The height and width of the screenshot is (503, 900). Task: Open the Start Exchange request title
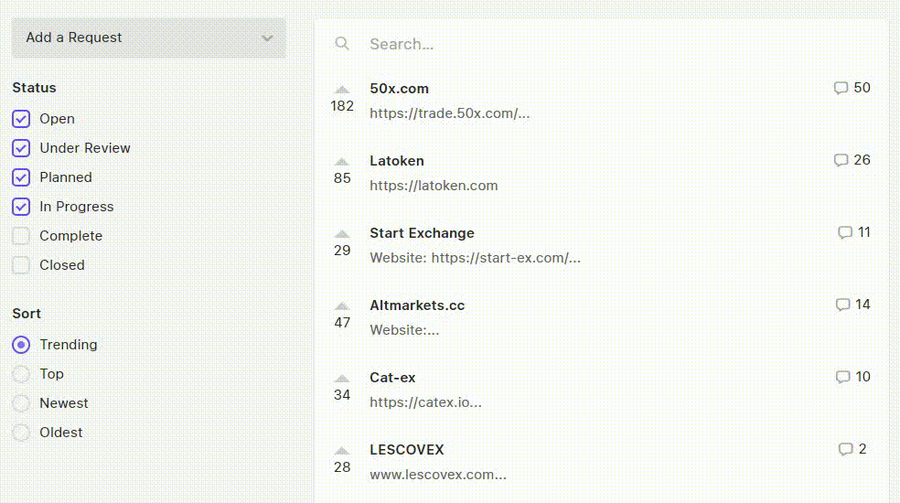coord(422,234)
